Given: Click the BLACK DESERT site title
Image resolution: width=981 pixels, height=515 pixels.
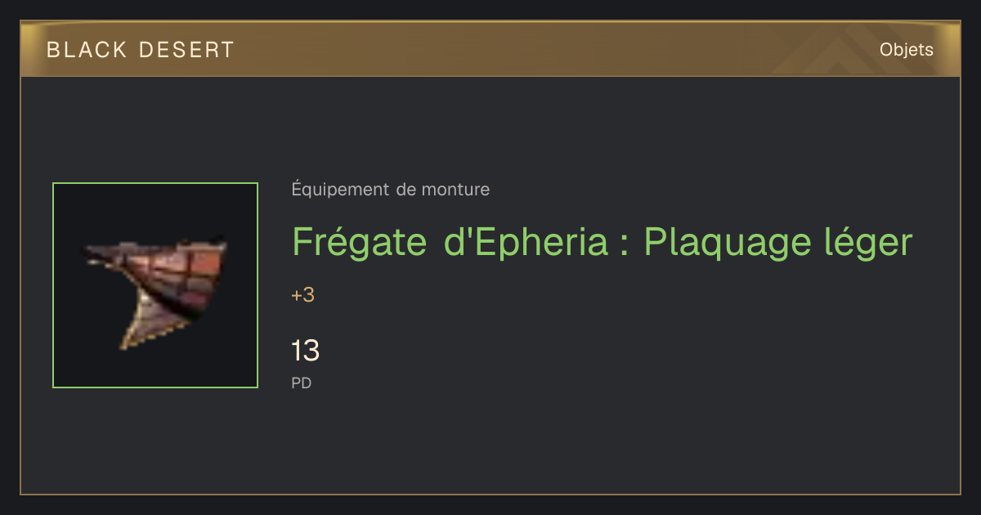Looking at the screenshot, I should pyautogui.click(x=141, y=50).
